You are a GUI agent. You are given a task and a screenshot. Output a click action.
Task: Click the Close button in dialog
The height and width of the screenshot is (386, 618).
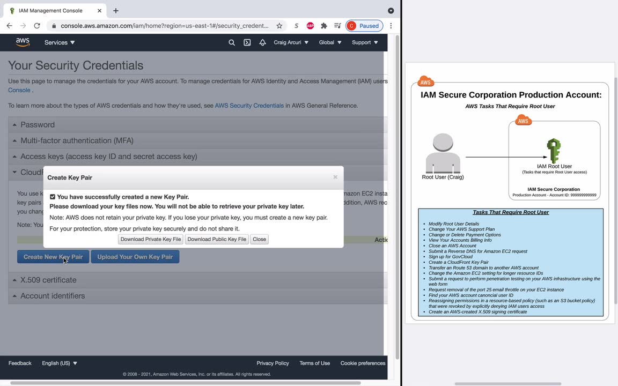[259, 239]
